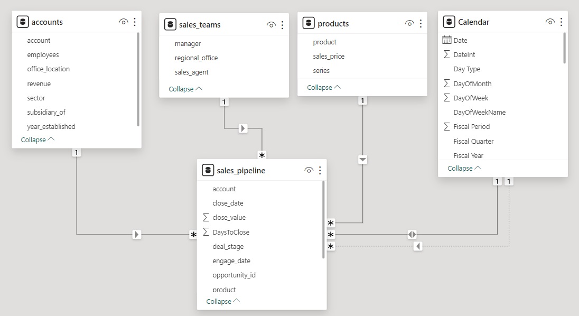The width and height of the screenshot is (579, 316).
Task: Click the sigma icon next to close_value
Action: [x=207, y=217]
